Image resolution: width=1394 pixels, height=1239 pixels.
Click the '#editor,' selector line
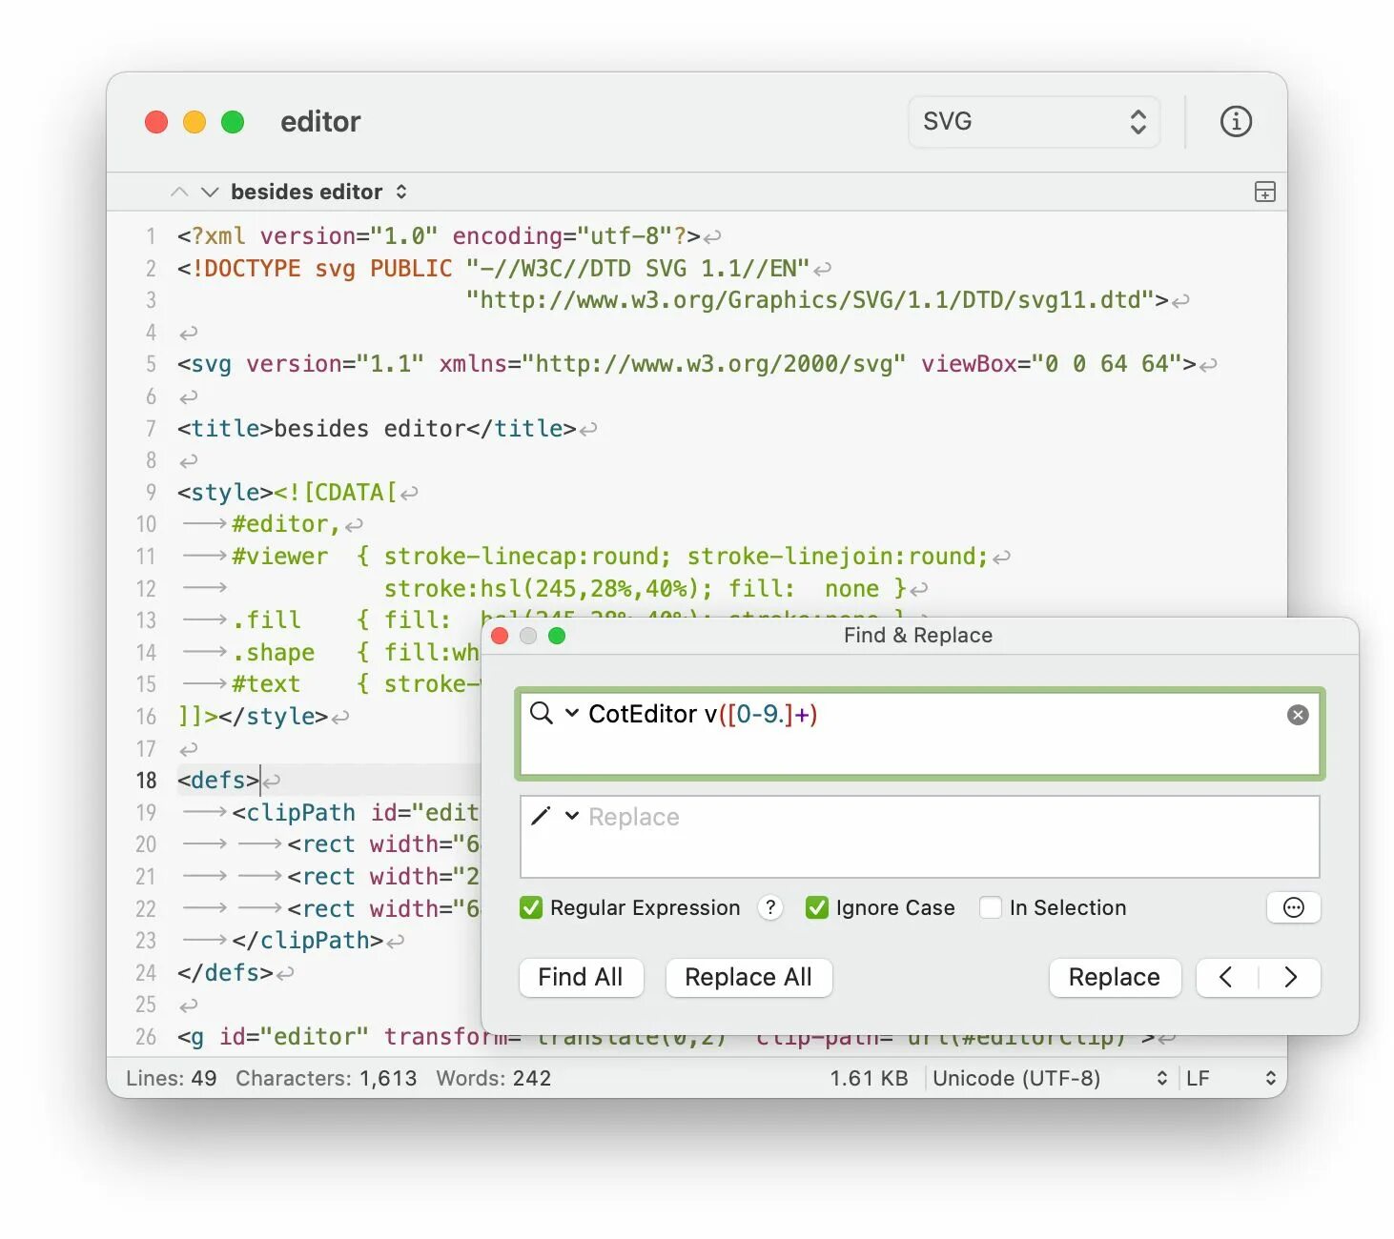click(286, 524)
